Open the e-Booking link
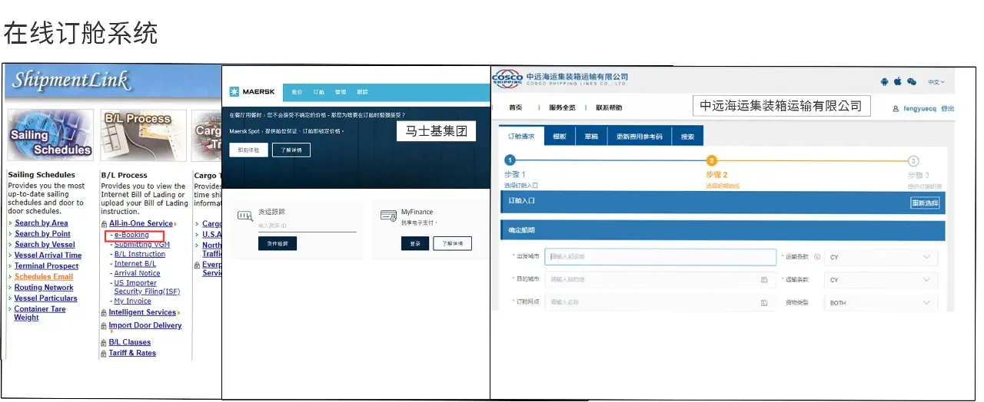The width and height of the screenshot is (984, 402). [x=132, y=235]
